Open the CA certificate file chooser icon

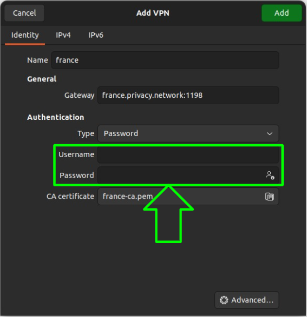pos(270,197)
